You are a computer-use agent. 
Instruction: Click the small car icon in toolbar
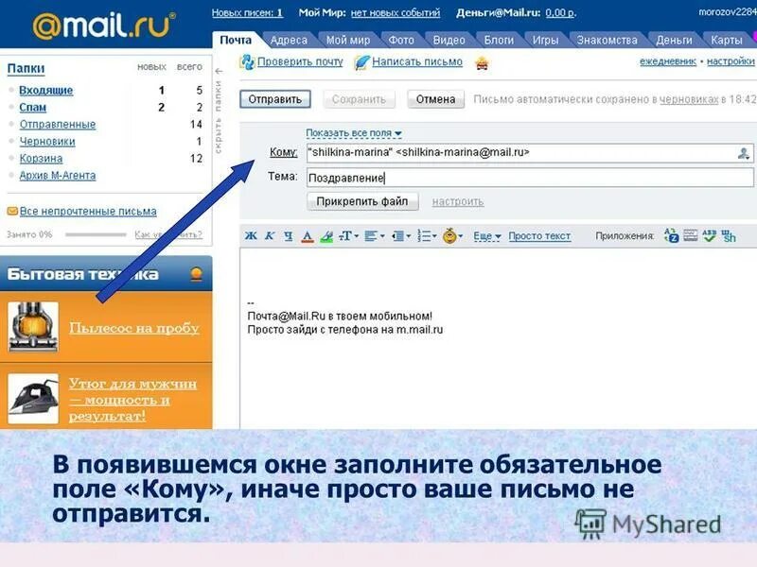click(482, 62)
